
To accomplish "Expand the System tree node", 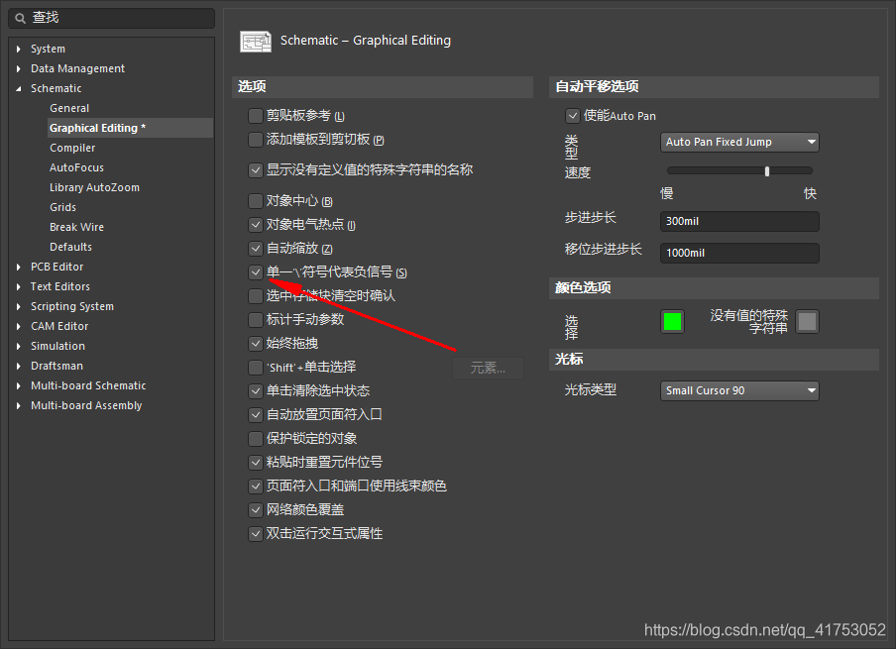I will click(19, 49).
